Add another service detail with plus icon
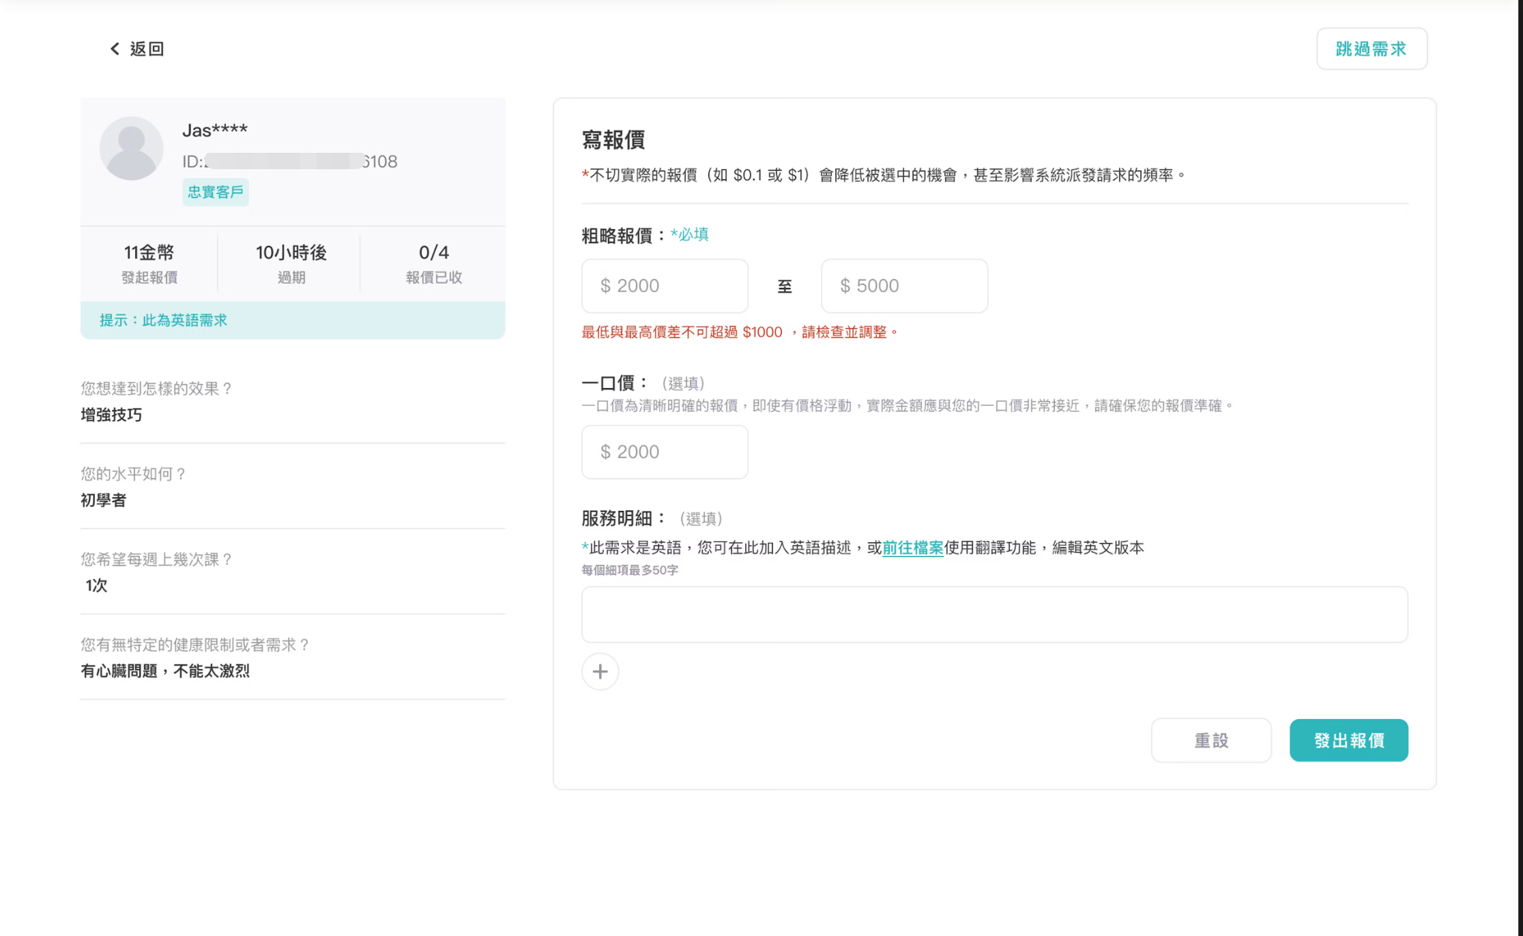The width and height of the screenshot is (1523, 936). [x=600, y=672]
